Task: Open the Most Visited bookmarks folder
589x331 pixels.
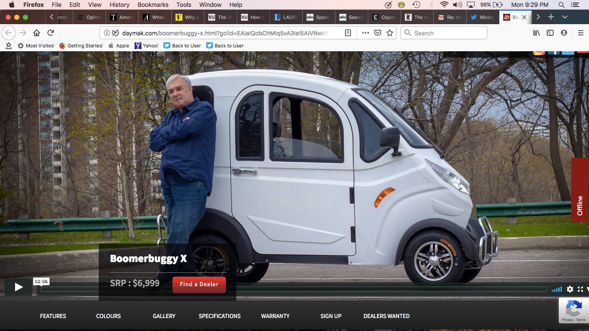Action: [36, 45]
